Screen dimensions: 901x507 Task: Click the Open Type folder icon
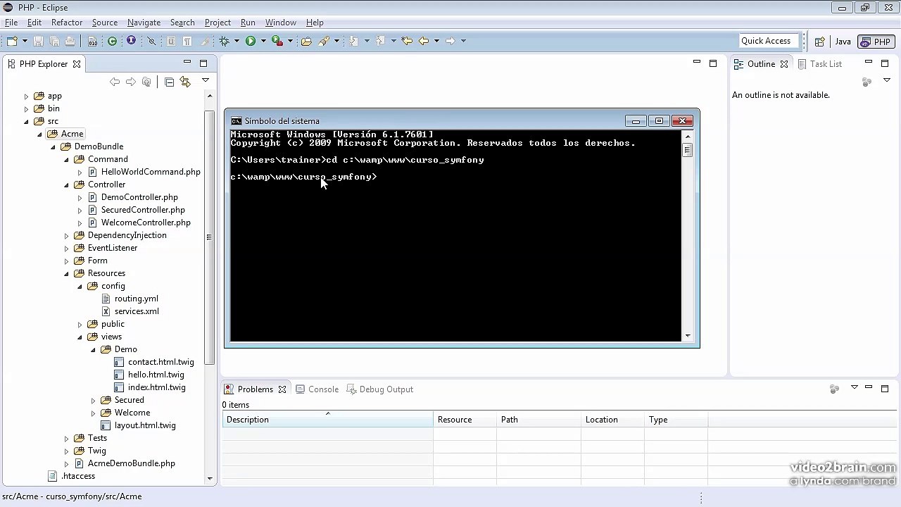point(306,42)
